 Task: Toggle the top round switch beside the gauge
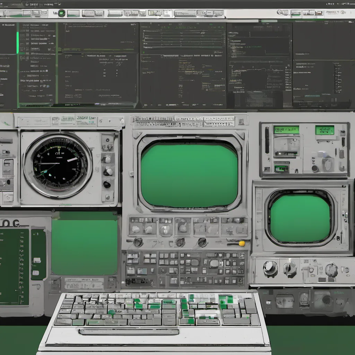(x=107, y=159)
